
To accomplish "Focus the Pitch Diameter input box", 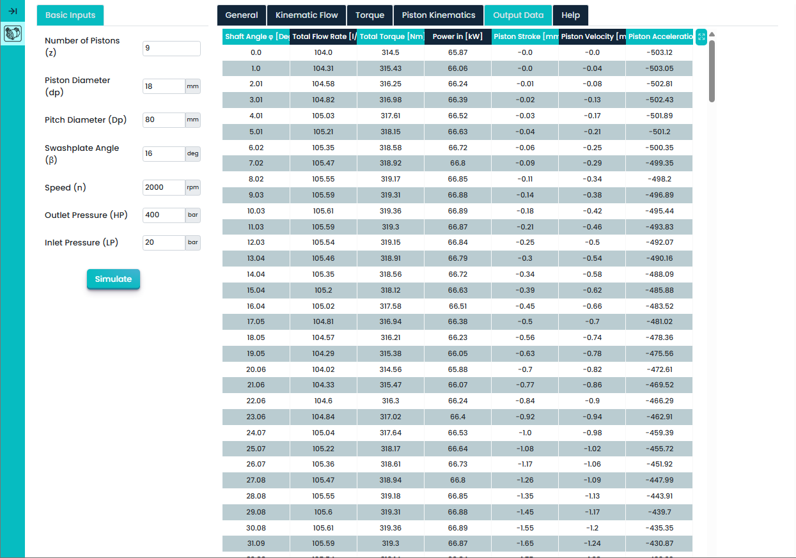I will pyautogui.click(x=164, y=120).
